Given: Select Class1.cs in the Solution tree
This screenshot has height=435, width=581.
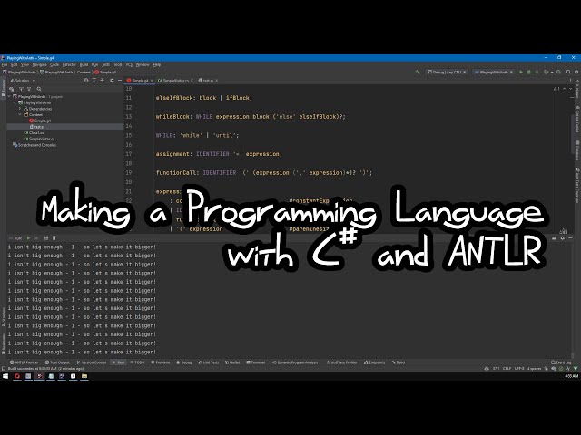Looking at the screenshot, I should coord(34,133).
